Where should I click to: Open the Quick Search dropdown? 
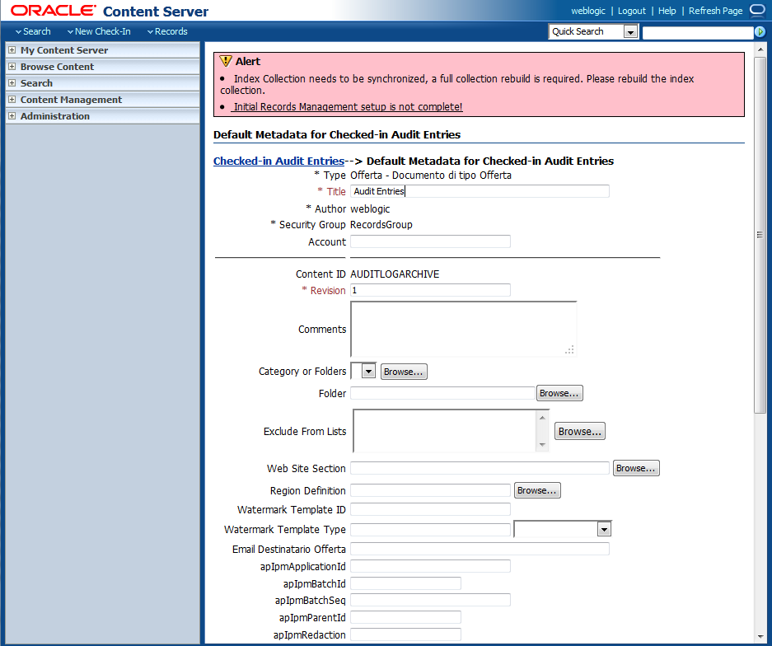pos(630,30)
